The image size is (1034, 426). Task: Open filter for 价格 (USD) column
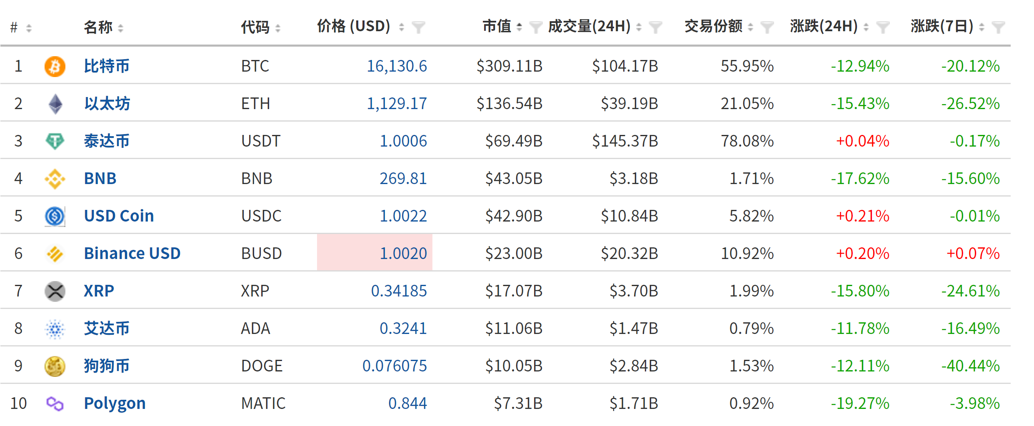pos(418,27)
